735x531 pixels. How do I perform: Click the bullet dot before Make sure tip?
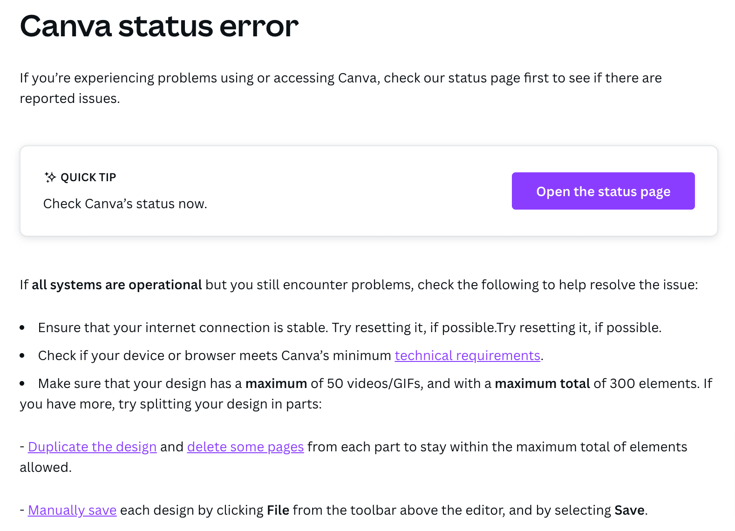coord(22,384)
